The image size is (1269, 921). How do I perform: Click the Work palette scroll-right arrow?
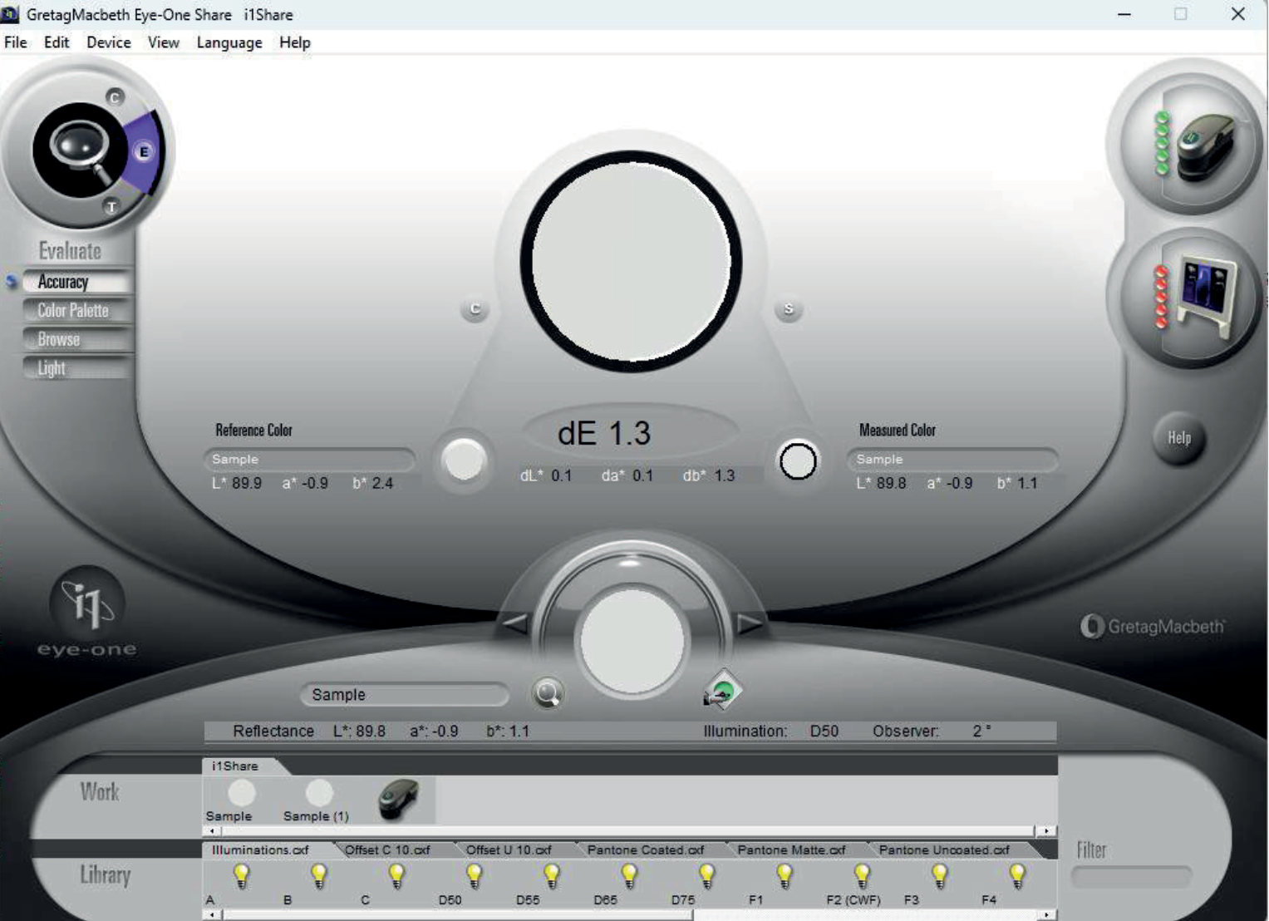pos(1046,830)
